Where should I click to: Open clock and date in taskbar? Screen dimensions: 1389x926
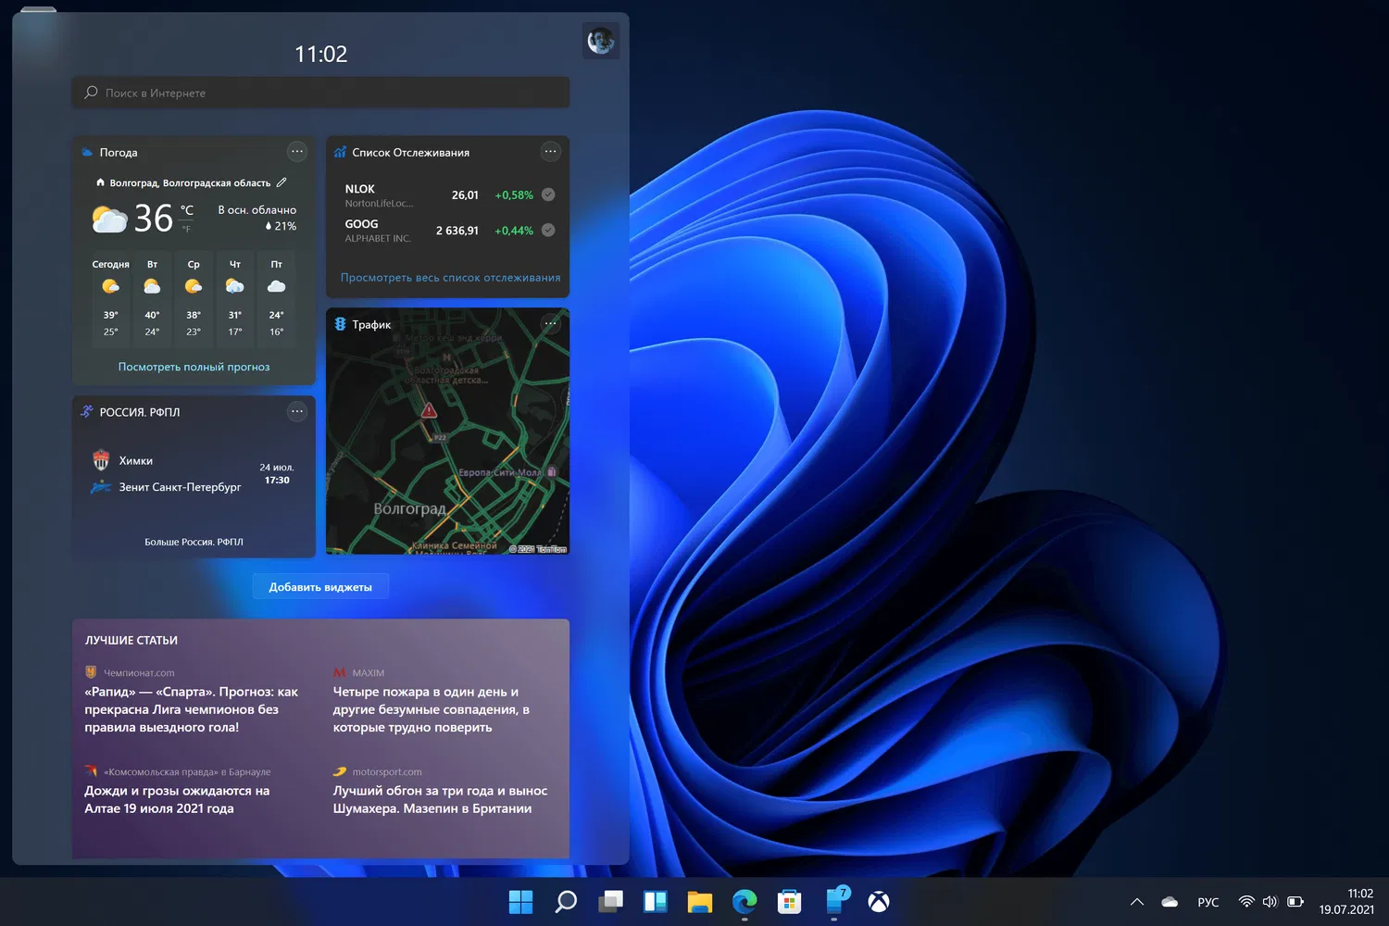(1346, 902)
